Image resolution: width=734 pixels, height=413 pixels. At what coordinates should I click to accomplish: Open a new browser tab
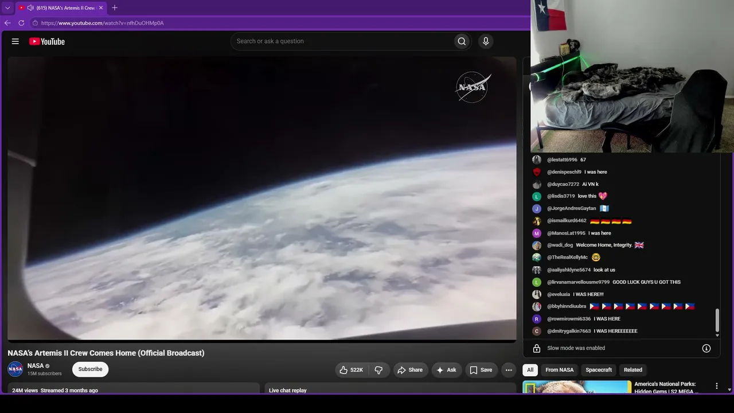[115, 8]
